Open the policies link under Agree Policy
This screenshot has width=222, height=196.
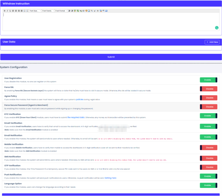click(80, 100)
